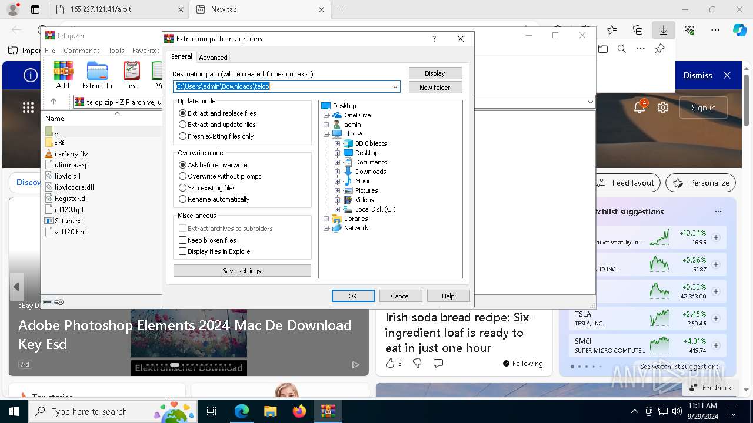Click the WinRAR taskbar icon
The width and height of the screenshot is (753, 423).
pos(328,411)
